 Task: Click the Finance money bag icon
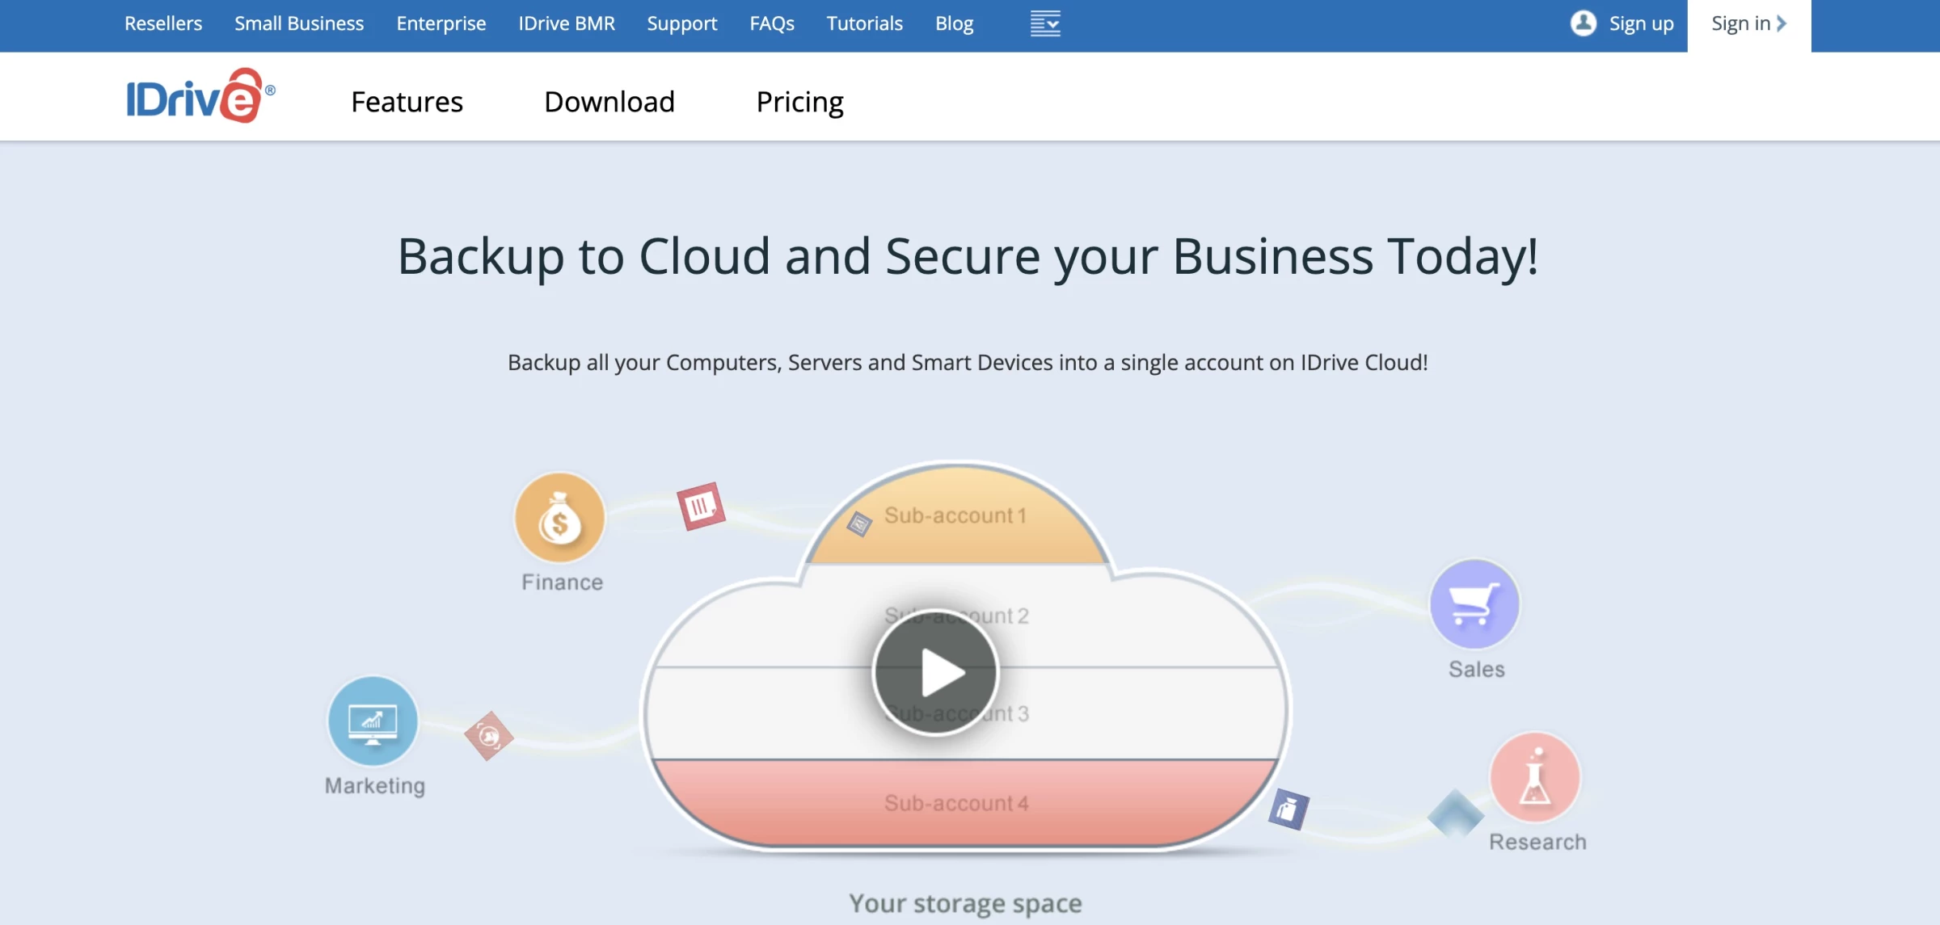[559, 518]
